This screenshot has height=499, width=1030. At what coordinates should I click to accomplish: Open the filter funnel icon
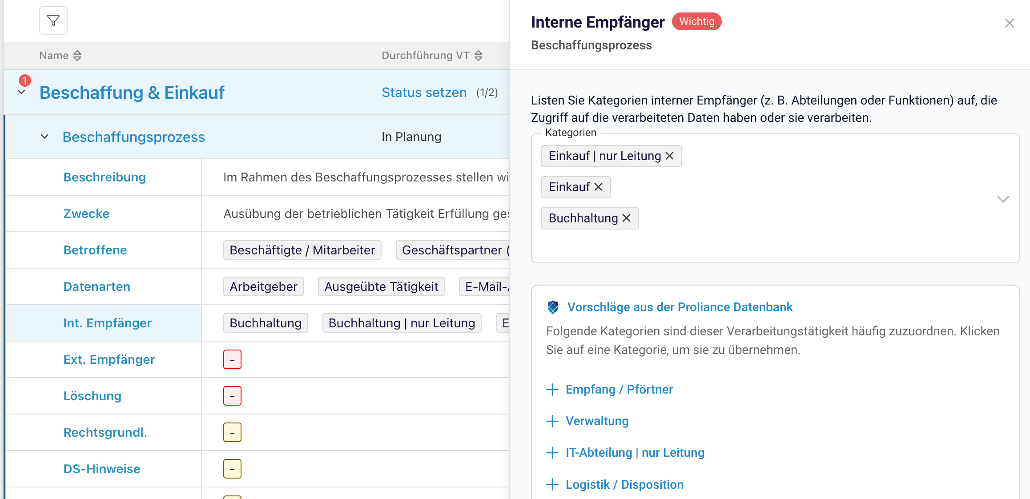click(x=53, y=20)
